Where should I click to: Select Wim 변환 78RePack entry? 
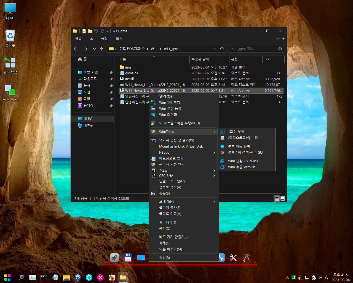tap(247, 161)
